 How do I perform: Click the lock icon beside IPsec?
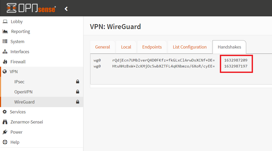(x=77, y=81)
